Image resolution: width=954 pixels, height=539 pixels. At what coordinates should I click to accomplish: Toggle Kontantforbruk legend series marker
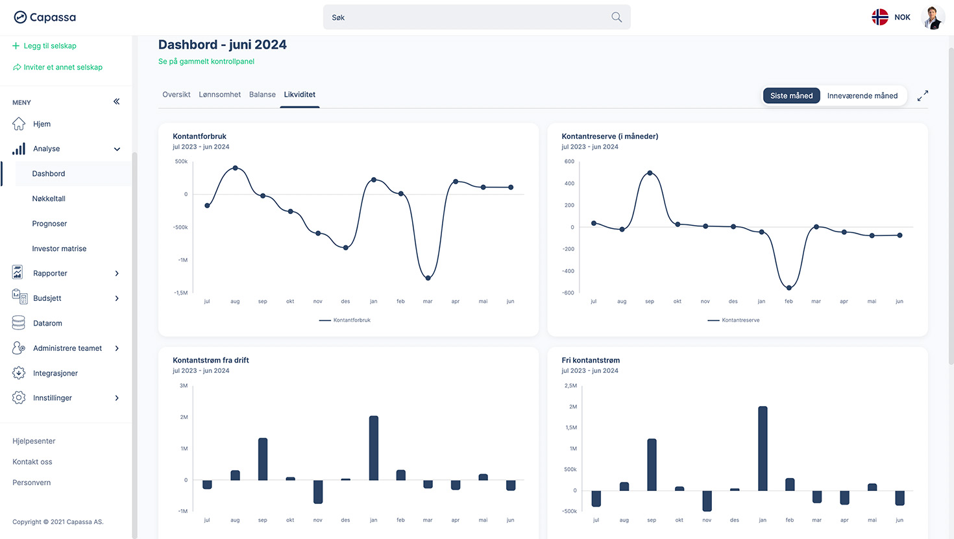pyautogui.click(x=324, y=320)
